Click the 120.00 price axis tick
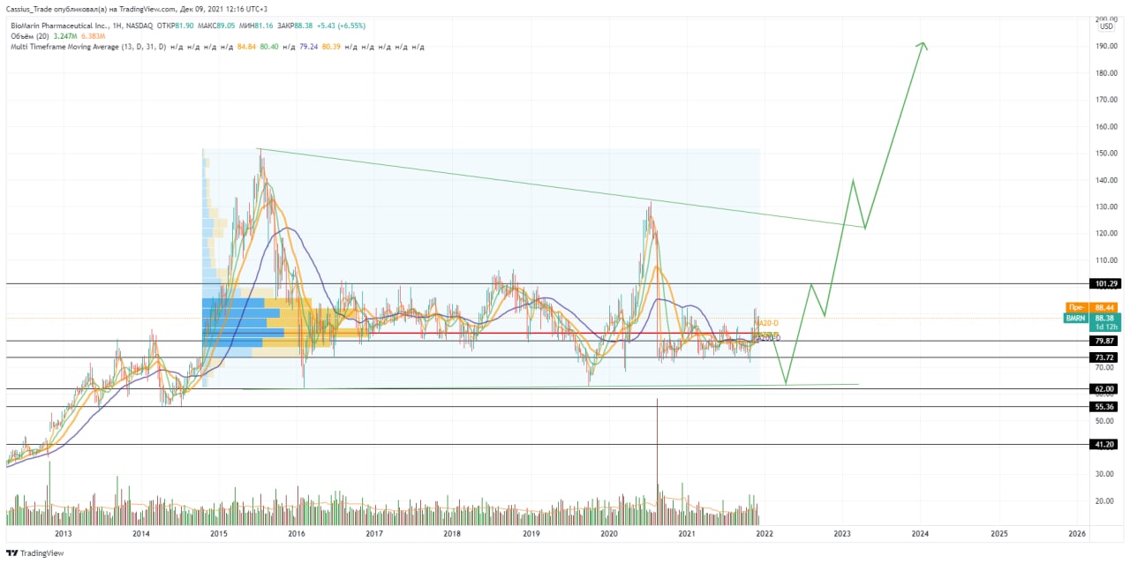Screen dimensions: 1130x564 tap(1105, 234)
